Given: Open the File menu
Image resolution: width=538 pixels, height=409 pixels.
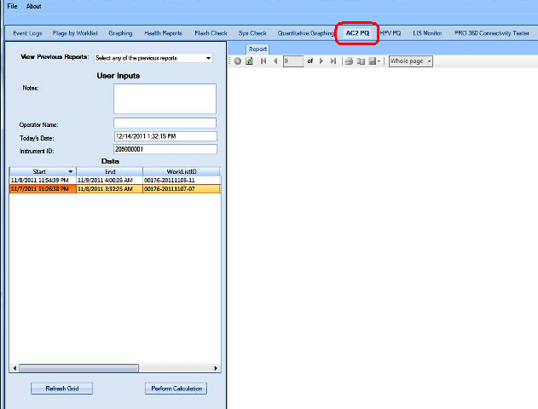Looking at the screenshot, I should tap(12, 6).
